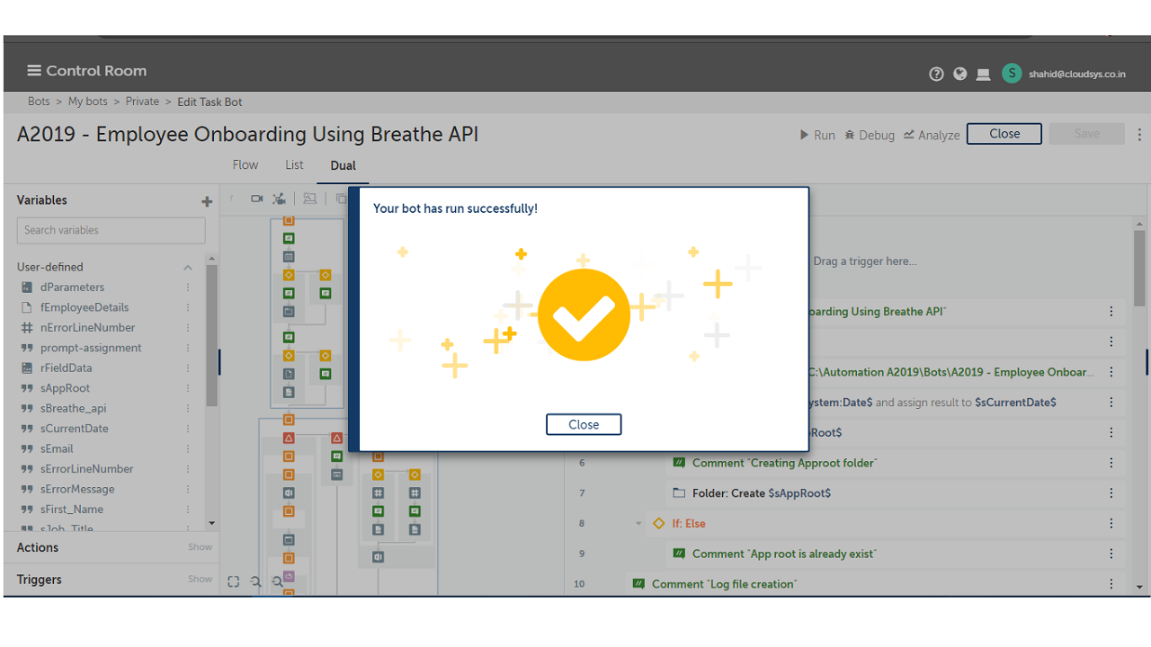This screenshot has height=647, width=1151.
Task: Click the shahid@cloudsys.co.in account name
Action: (1077, 74)
